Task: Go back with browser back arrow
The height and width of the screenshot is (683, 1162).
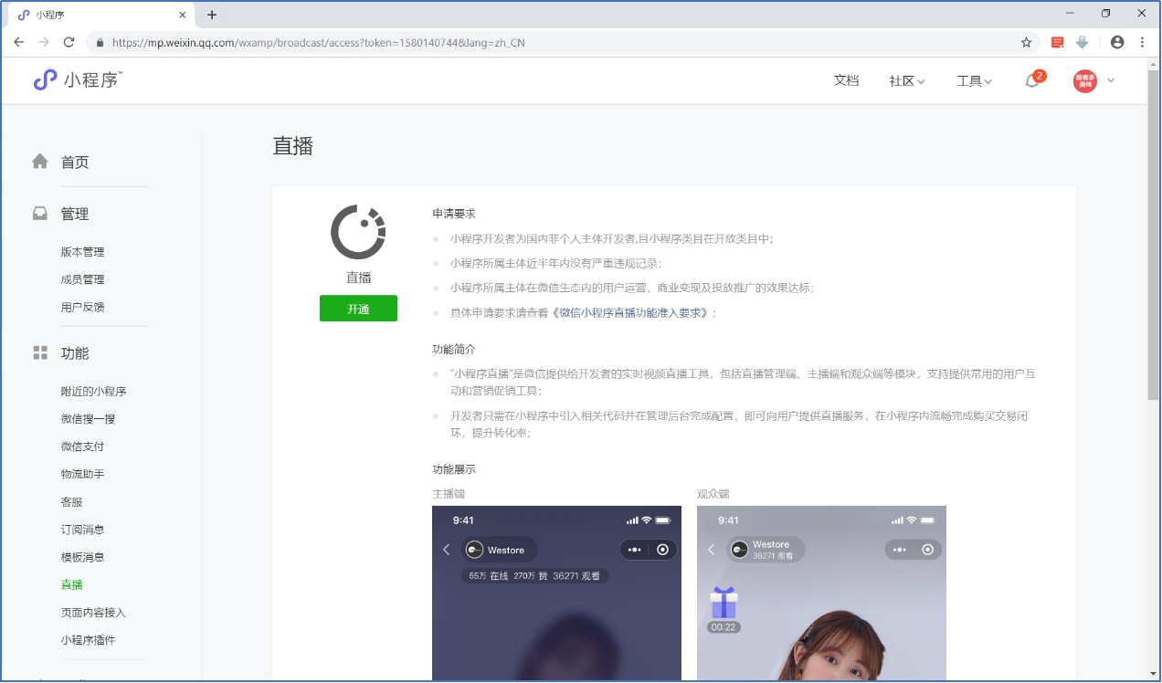Action: tap(19, 42)
